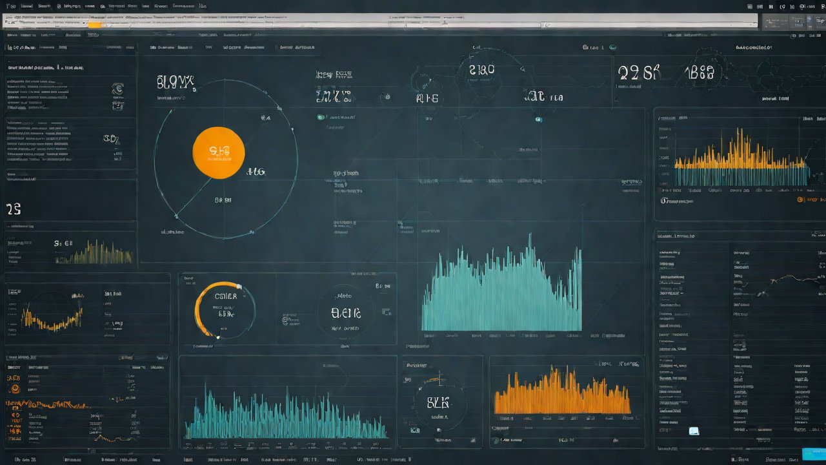Click the cyan button at bottom-right corner
This screenshot has width=826, height=465.
pos(812,453)
